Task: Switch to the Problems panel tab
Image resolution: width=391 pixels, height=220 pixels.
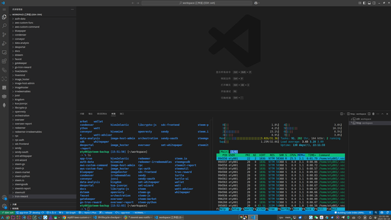Action: [82, 114]
